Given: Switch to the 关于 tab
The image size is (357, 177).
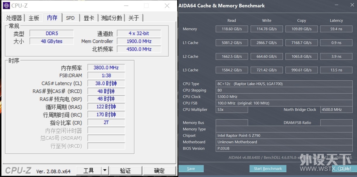Looking at the screenshot, I should [134, 18].
